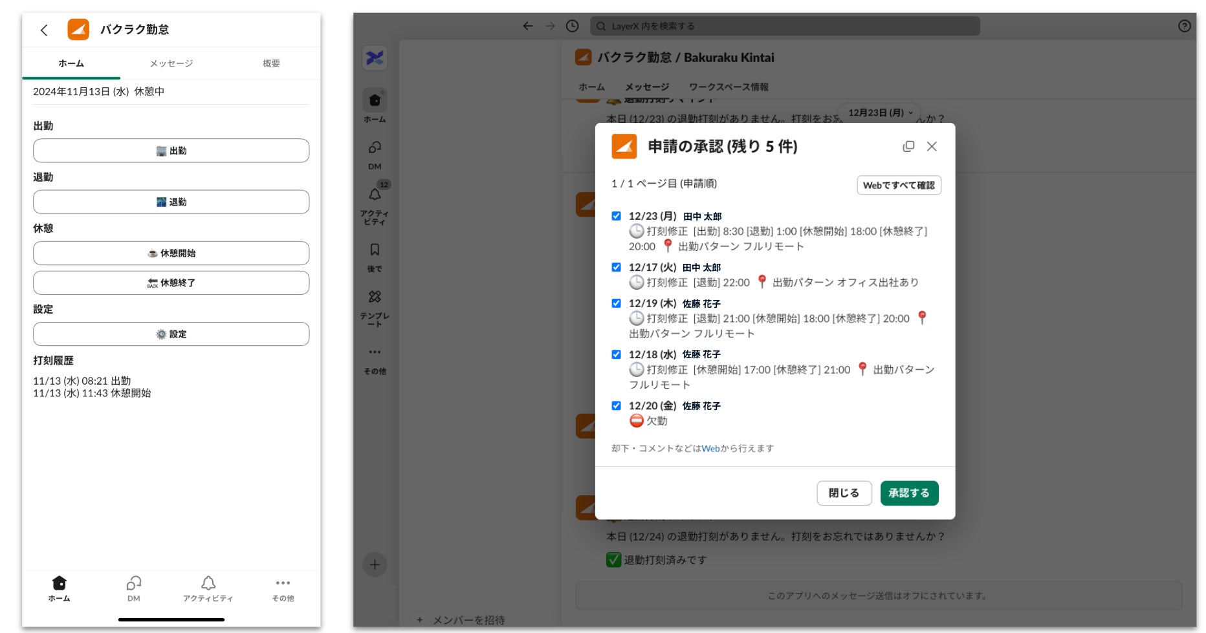The height and width of the screenshot is (633, 1206).
Task: Punch out with the 退勤 button
Action: pos(171,202)
